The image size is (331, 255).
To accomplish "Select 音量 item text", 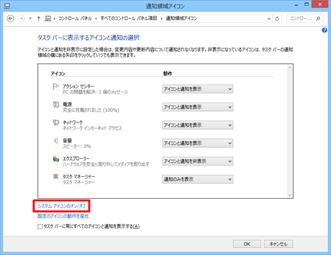I will click(x=68, y=140).
